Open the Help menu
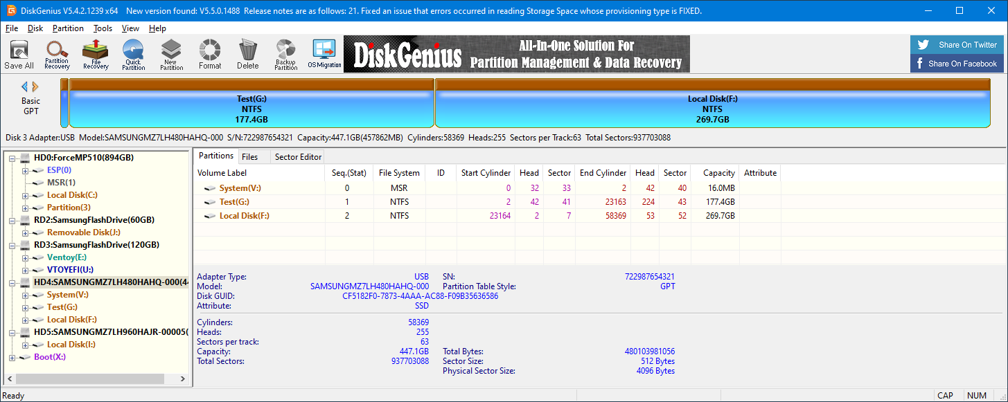The image size is (1008, 402). [157, 28]
